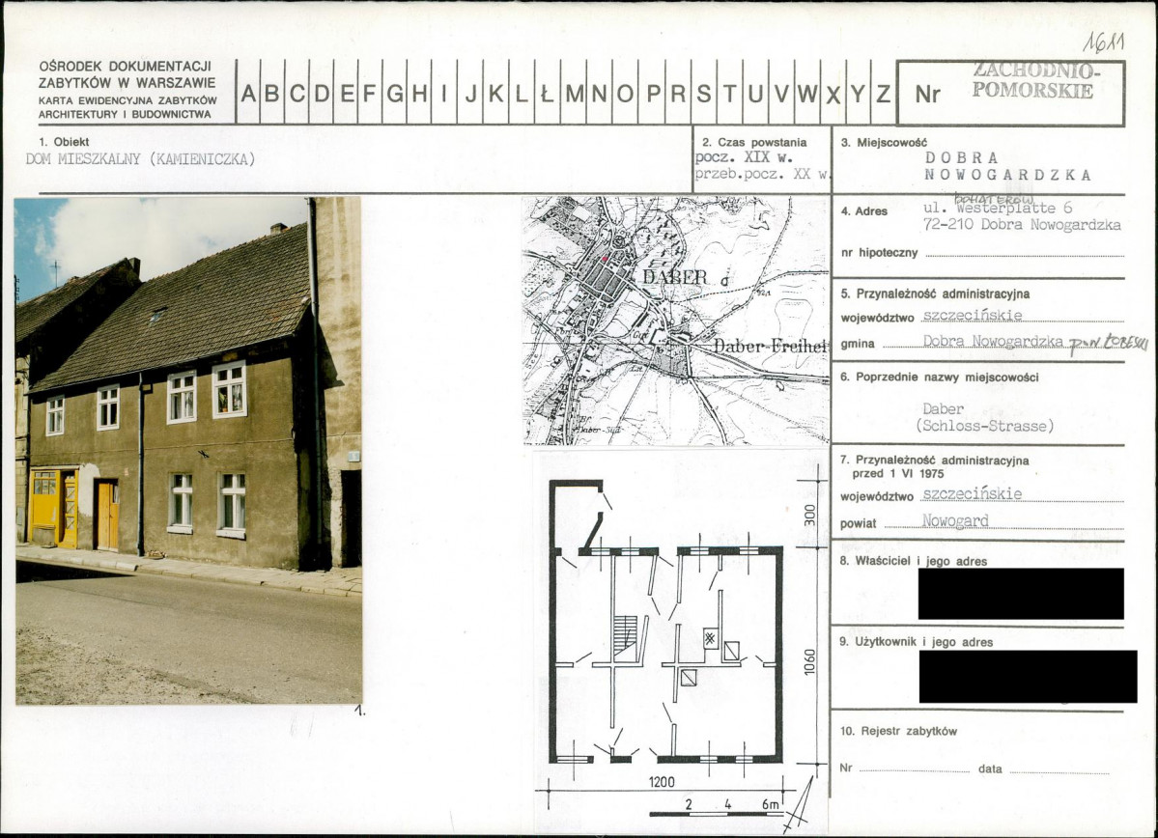Click the handwritten number 1611

(1103, 42)
